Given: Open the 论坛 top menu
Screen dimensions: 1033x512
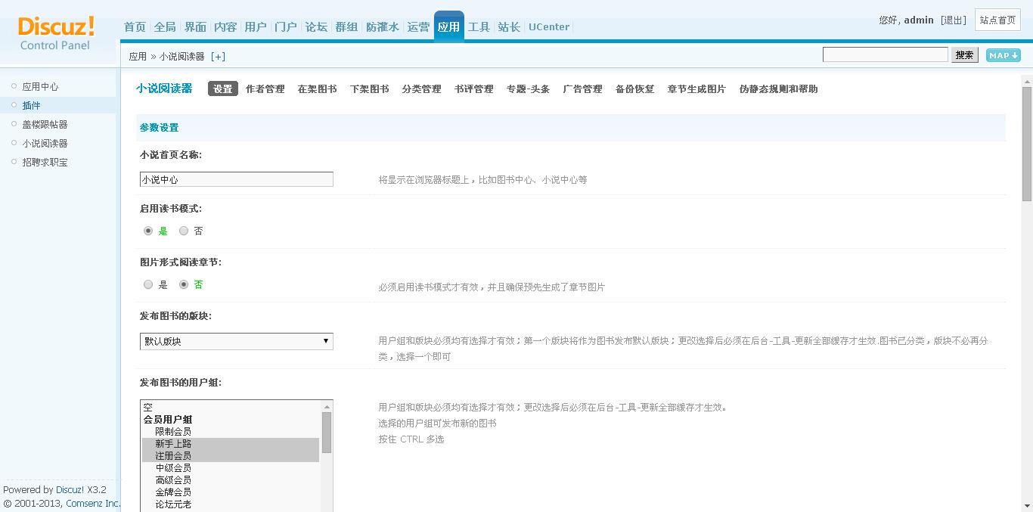Looking at the screenshot, I should click(x=316, y=26).
